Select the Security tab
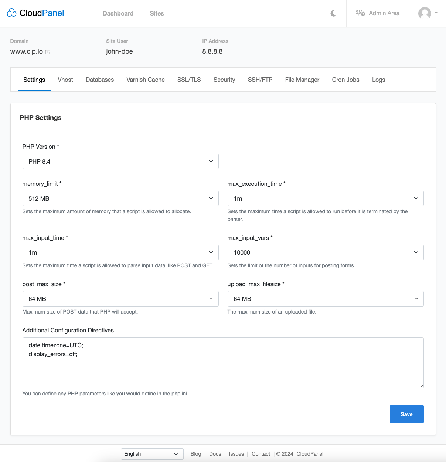This screenshot has height=462, width=446. pos(224,80)
